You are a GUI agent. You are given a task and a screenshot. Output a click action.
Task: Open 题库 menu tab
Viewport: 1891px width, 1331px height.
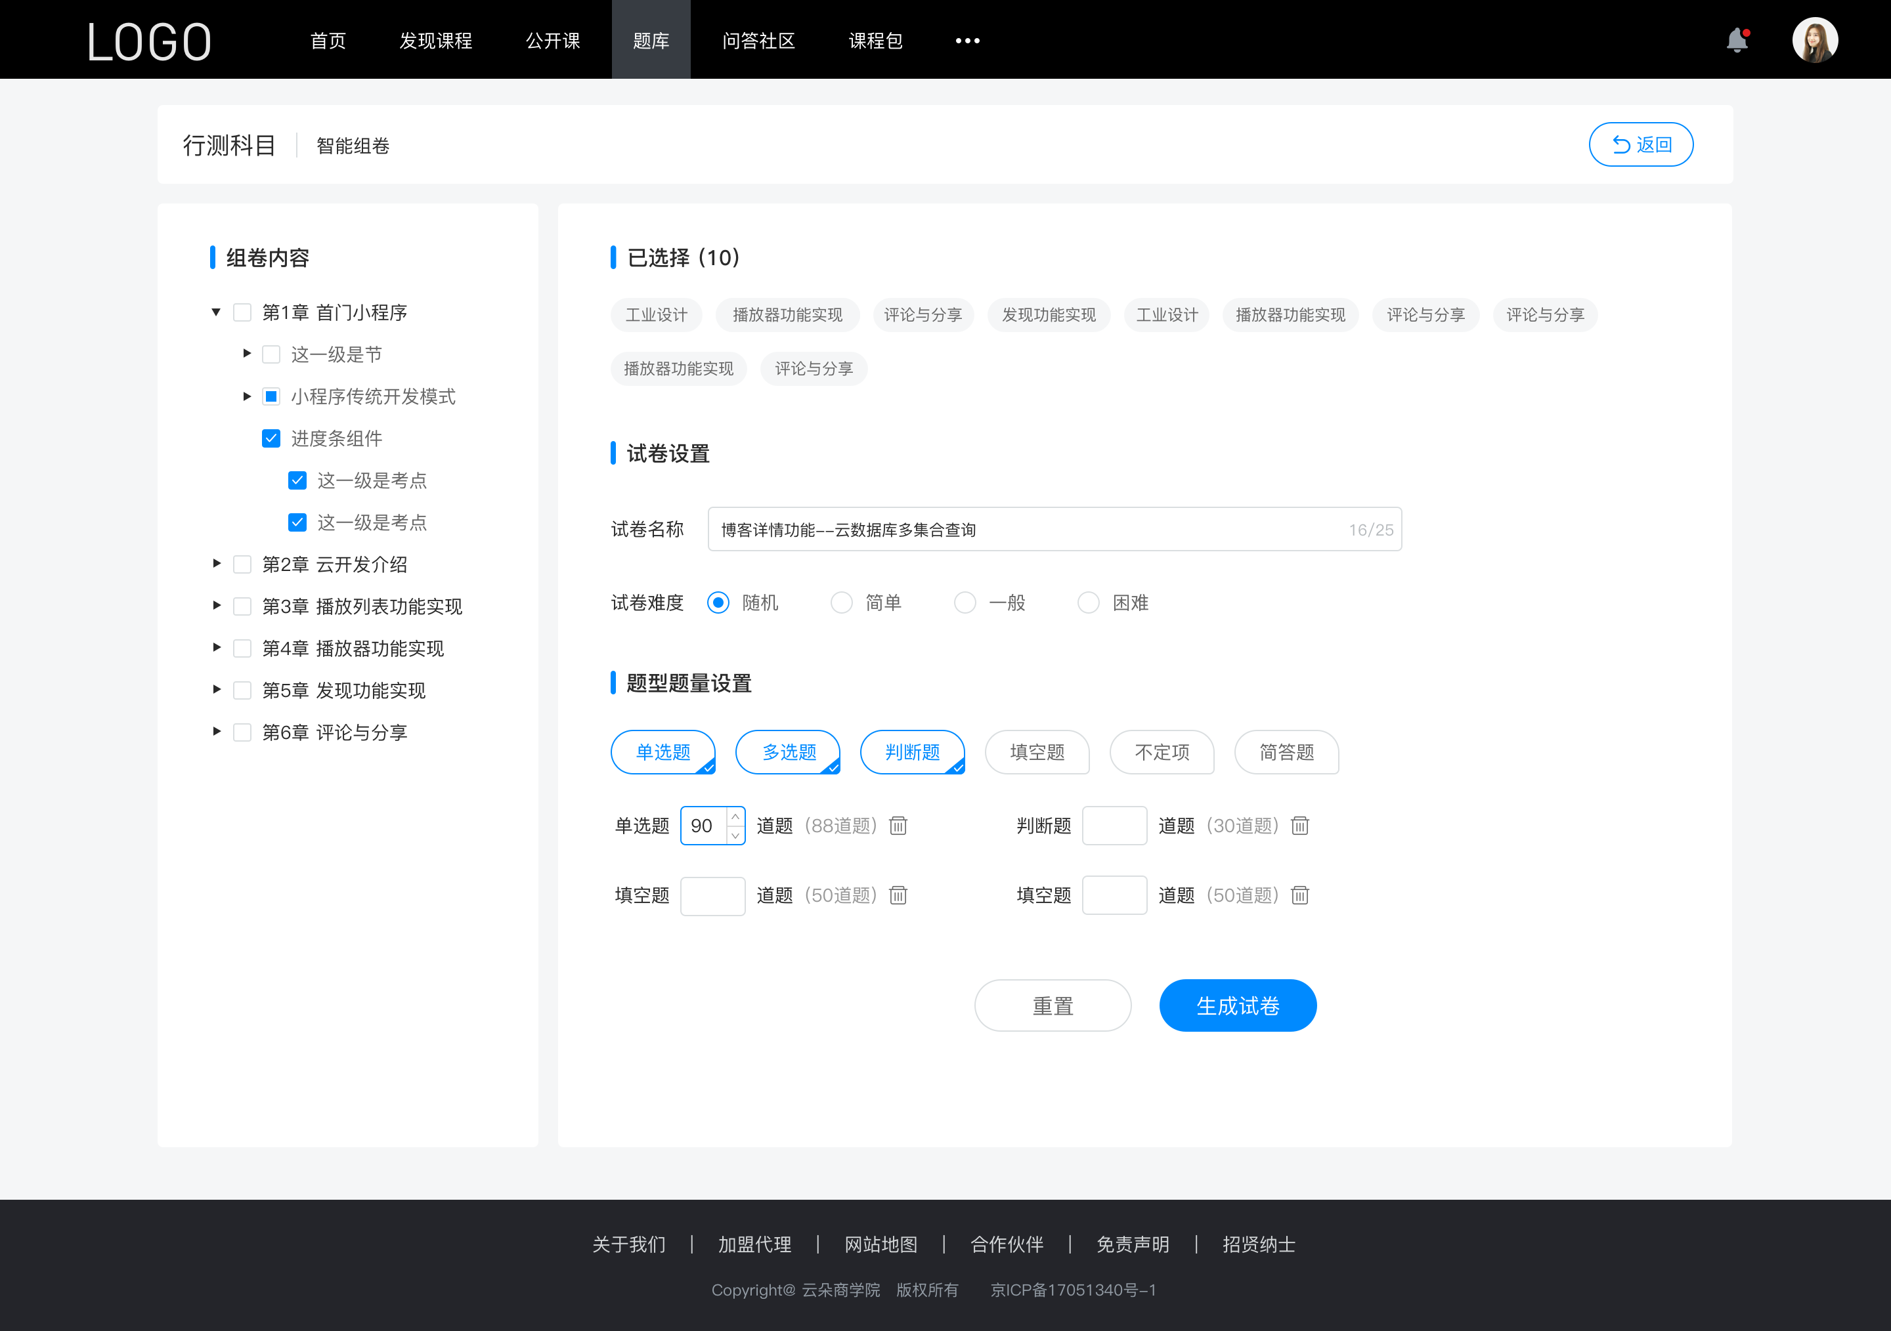coord(650,39)
